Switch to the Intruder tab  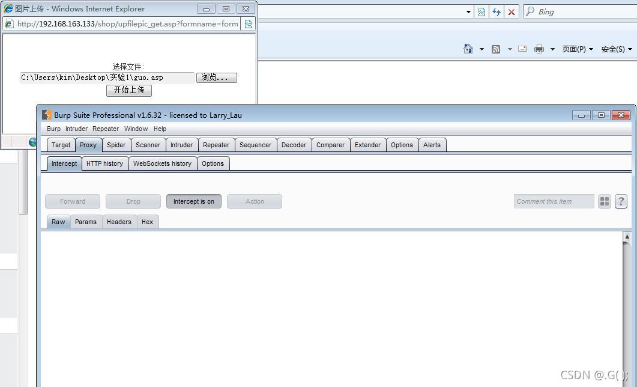[x=181, y=145]
